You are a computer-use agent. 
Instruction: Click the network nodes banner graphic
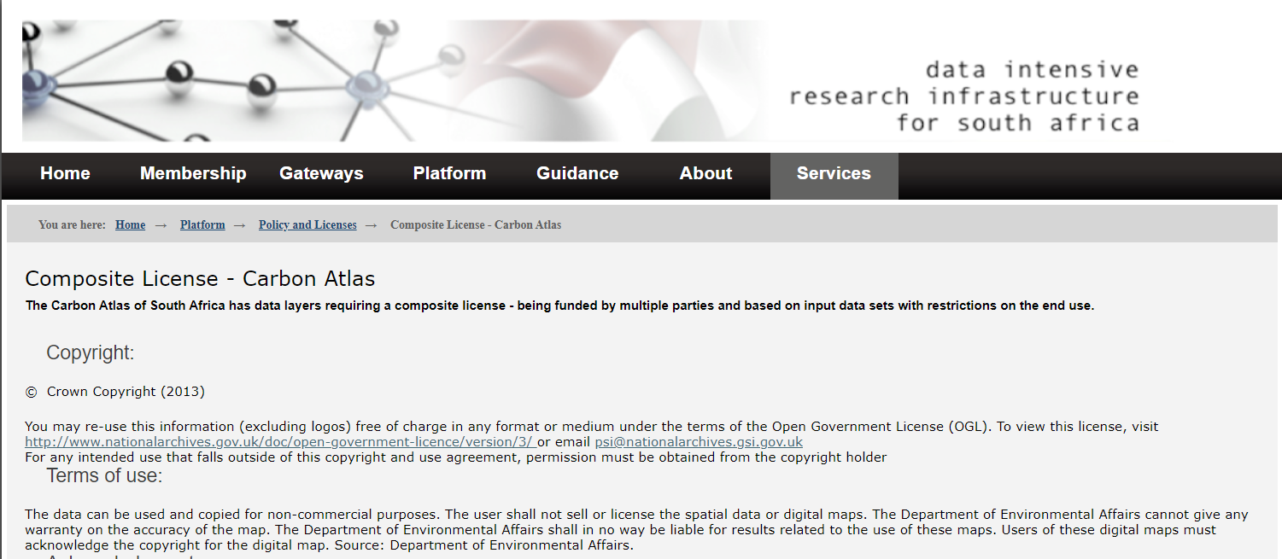click(256, 81)
